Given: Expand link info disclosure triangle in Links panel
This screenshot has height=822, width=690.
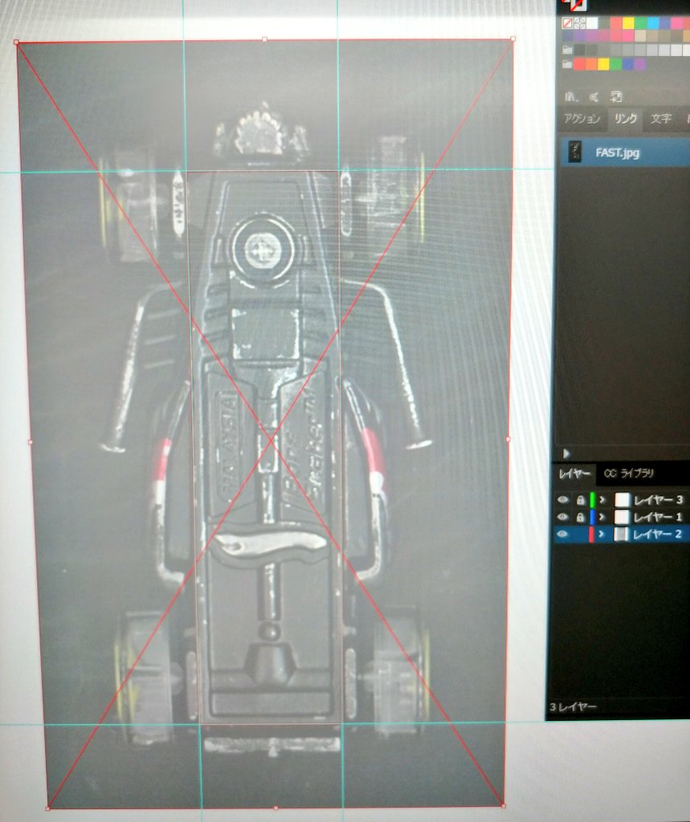Looking at the screenshot, I should (x=565, y=454).
